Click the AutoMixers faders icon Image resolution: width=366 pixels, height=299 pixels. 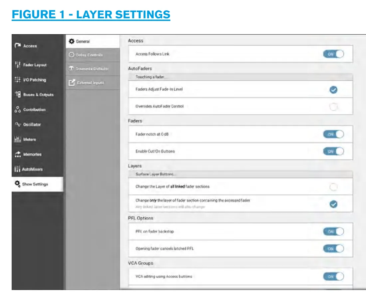tap(17, 169)
